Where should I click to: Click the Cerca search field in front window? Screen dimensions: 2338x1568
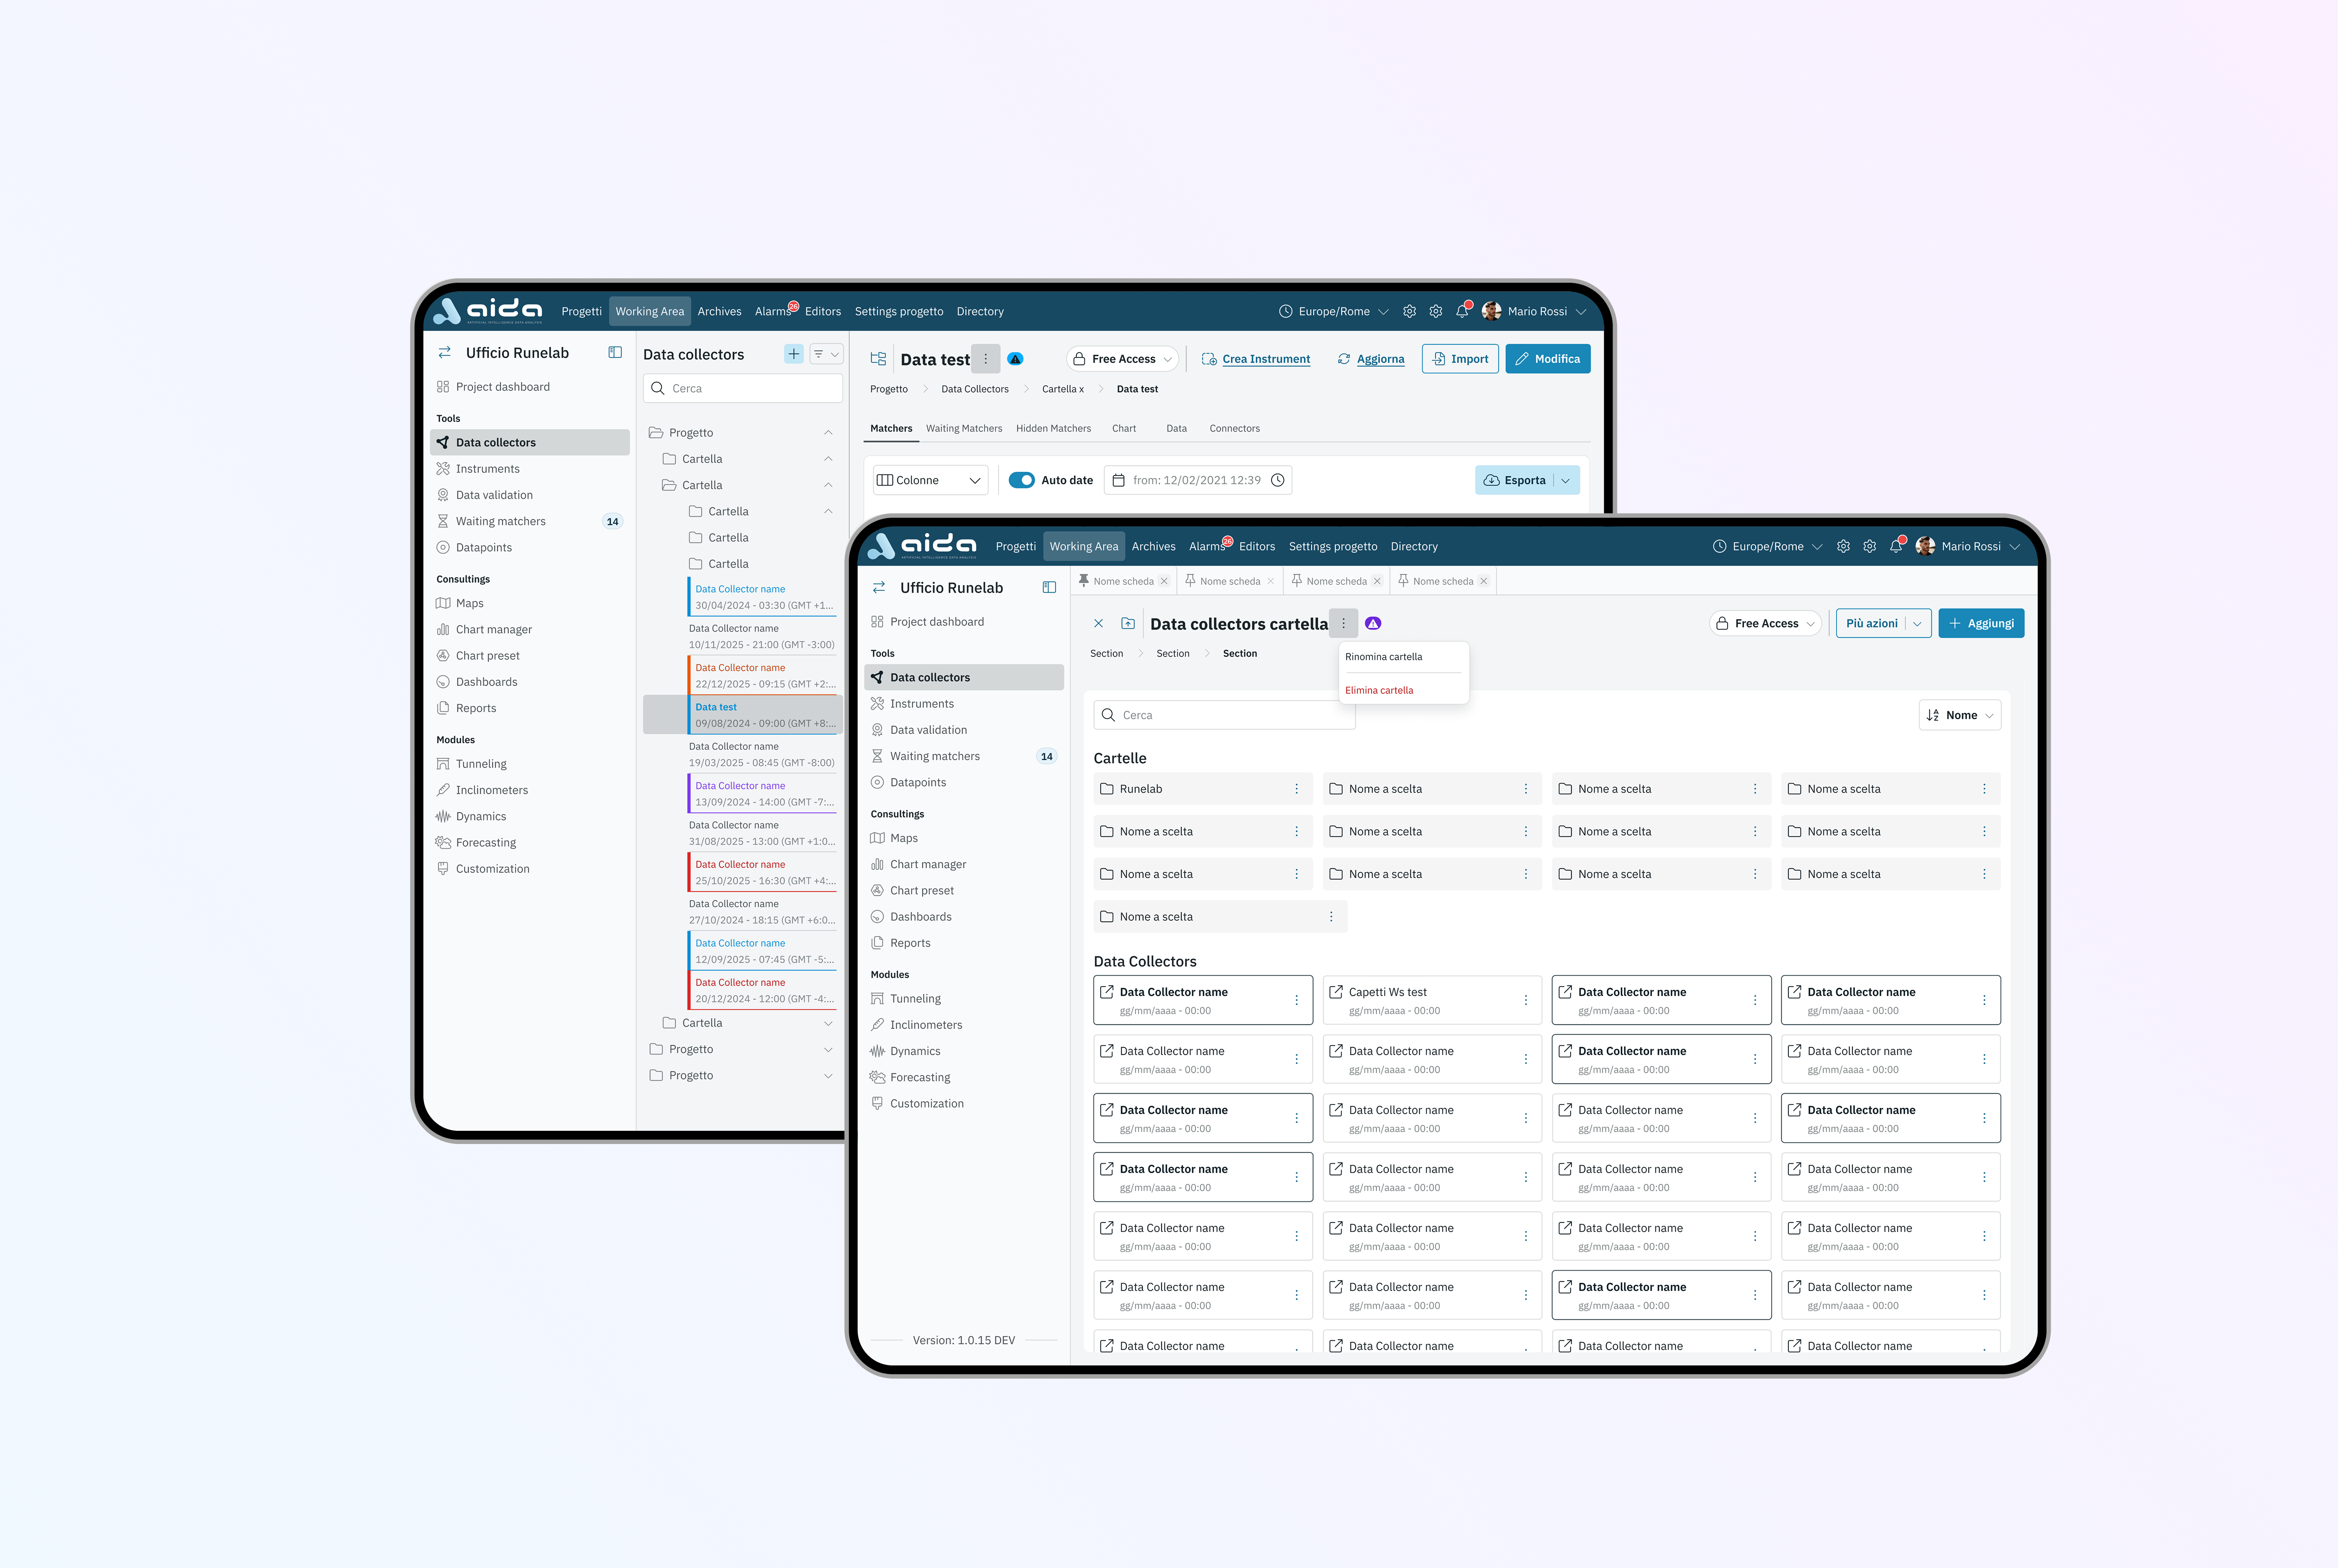tap(1224, 715)
